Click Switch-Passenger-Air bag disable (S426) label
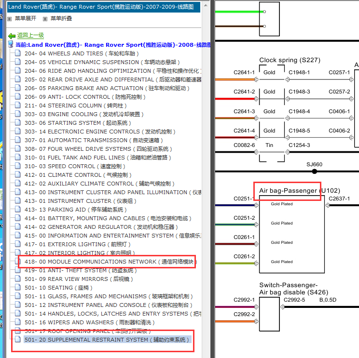359x358 pixels. point(294,289)
